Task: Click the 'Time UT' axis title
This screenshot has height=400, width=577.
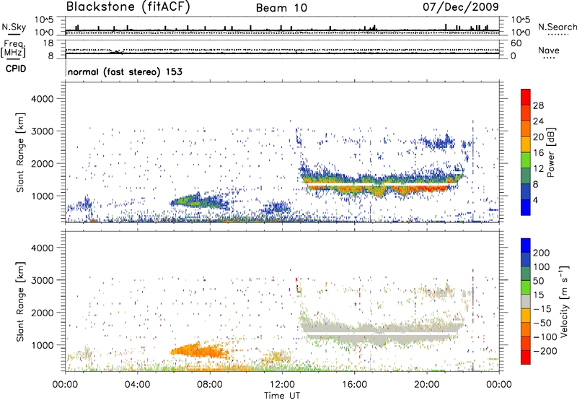Action: [282, 395]
